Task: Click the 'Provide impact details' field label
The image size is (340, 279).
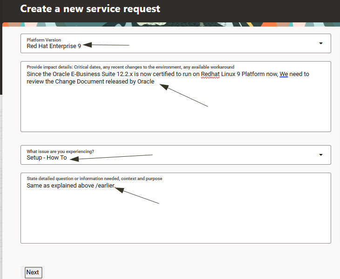Action: click(130, 67)
